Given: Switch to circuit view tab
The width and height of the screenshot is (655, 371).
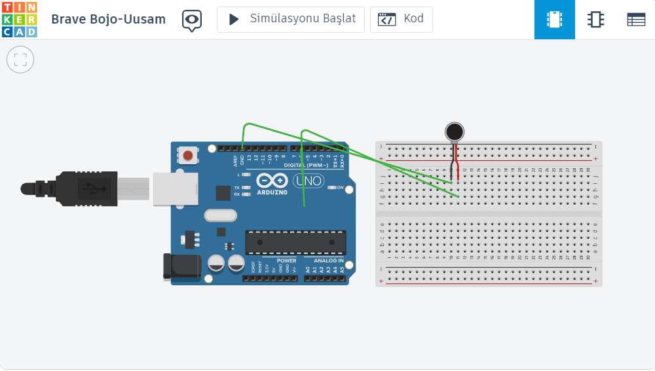Looking at the screenshot, I should pyautogui.click(x=554, y=20).
